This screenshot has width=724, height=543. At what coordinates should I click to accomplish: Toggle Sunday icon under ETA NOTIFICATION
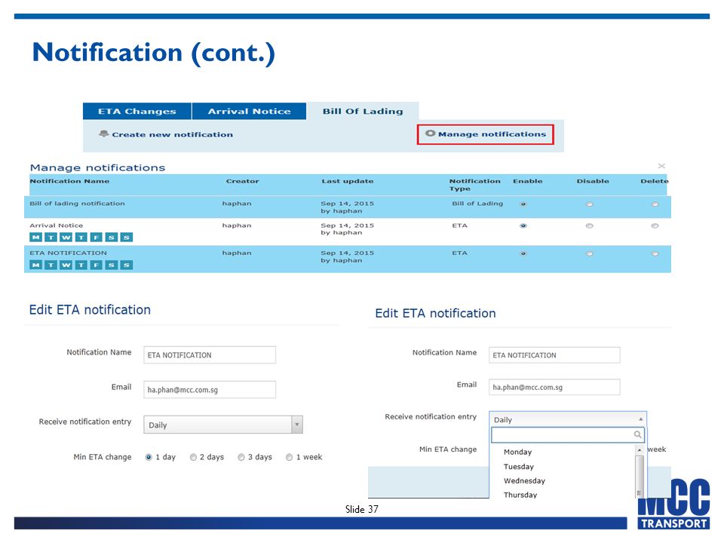(x=126, y=265)
